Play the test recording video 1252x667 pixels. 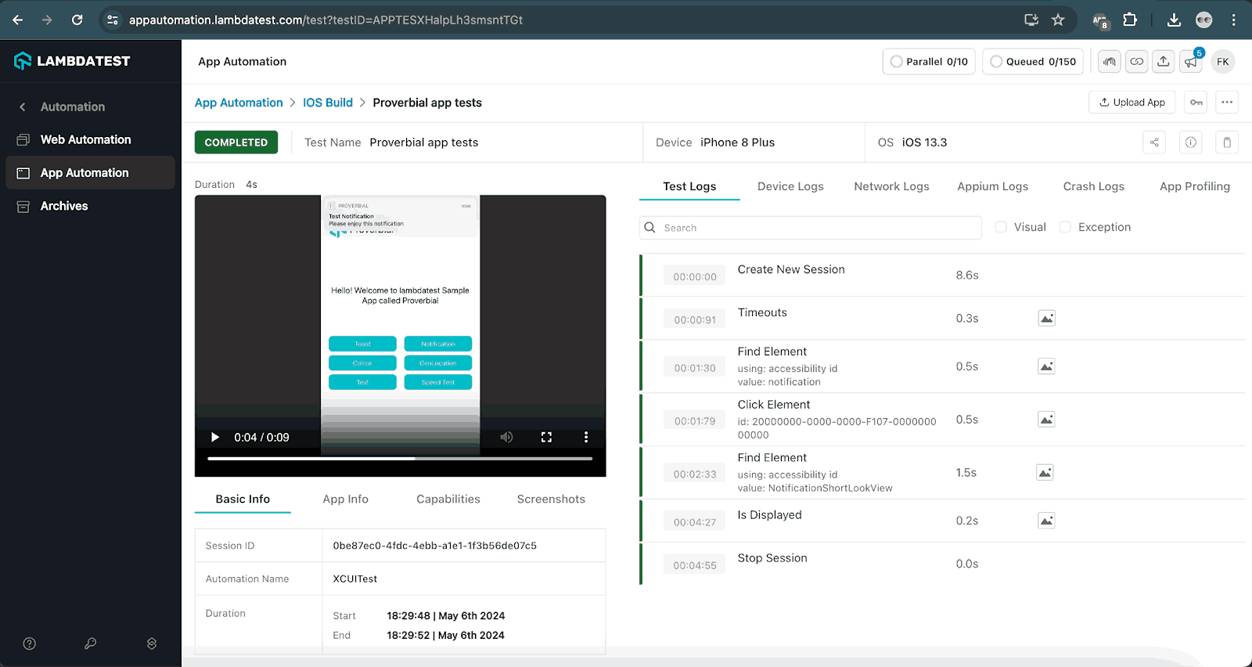tap(215, 438)
